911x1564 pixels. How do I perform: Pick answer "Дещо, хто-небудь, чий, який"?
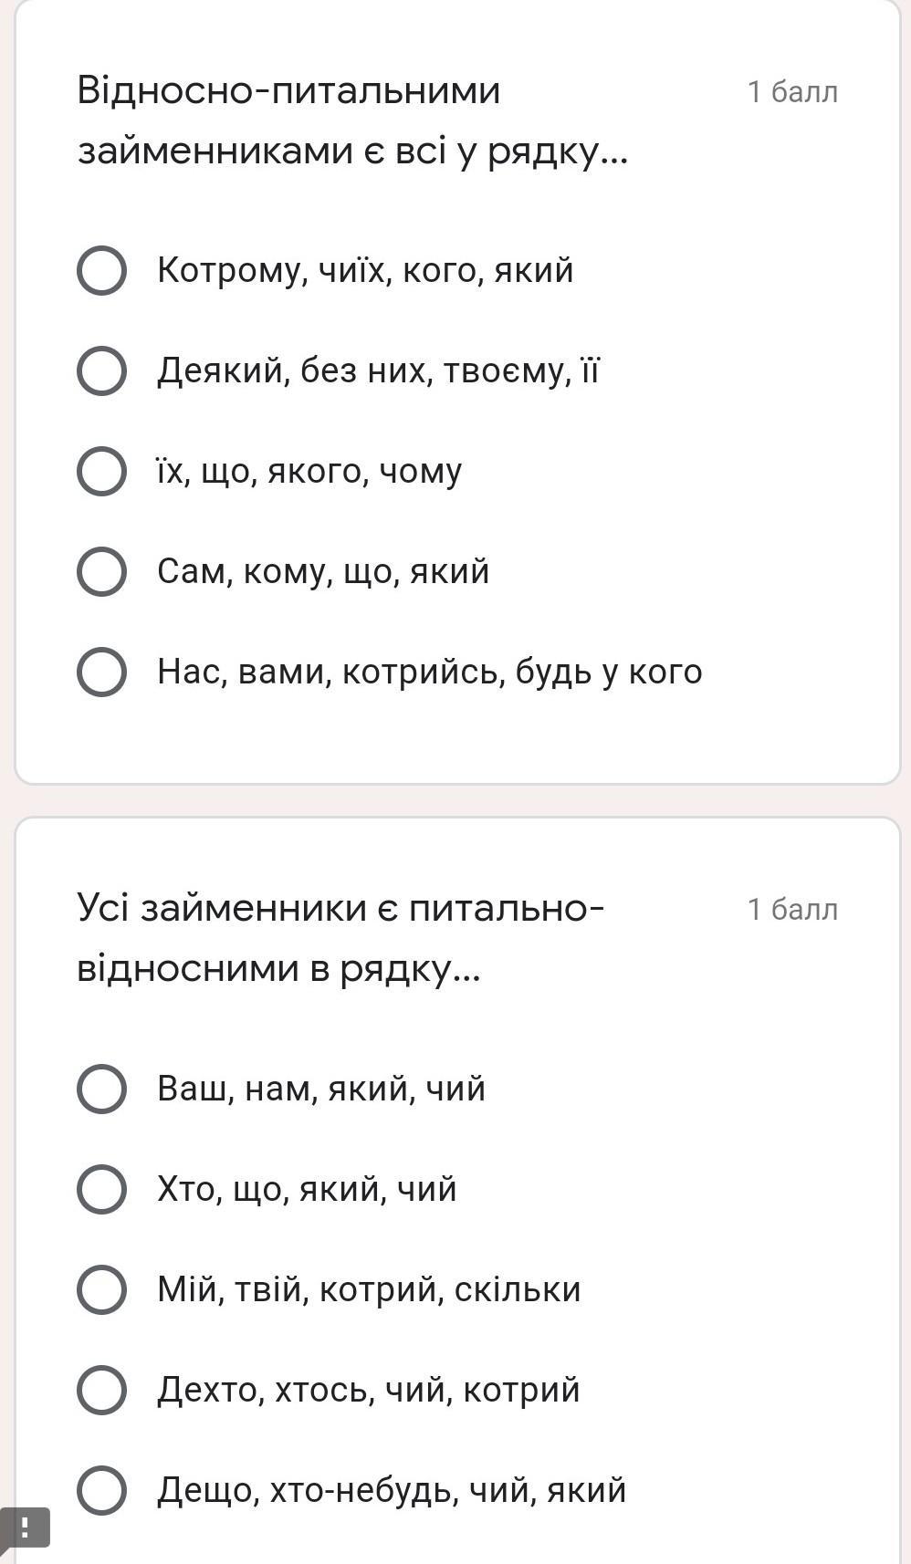coord(101,1490)
